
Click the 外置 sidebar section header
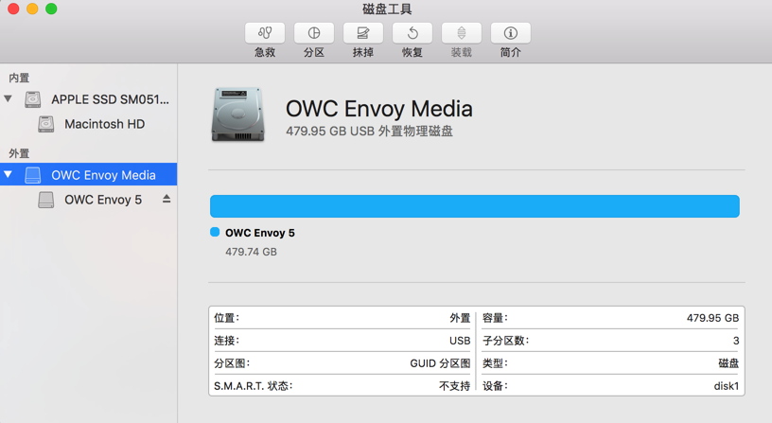click(x=19, y=153)
